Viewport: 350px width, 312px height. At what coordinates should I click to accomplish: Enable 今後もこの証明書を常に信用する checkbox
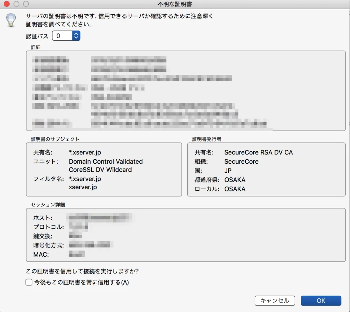(29, 282)
